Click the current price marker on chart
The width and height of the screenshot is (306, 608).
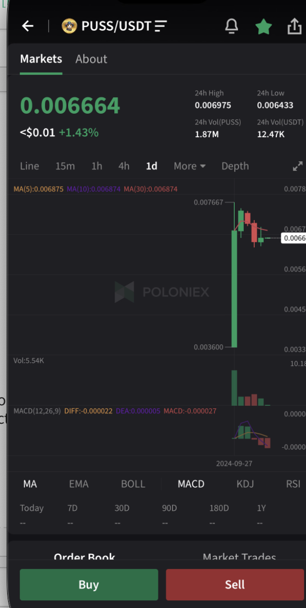[294, 237]
